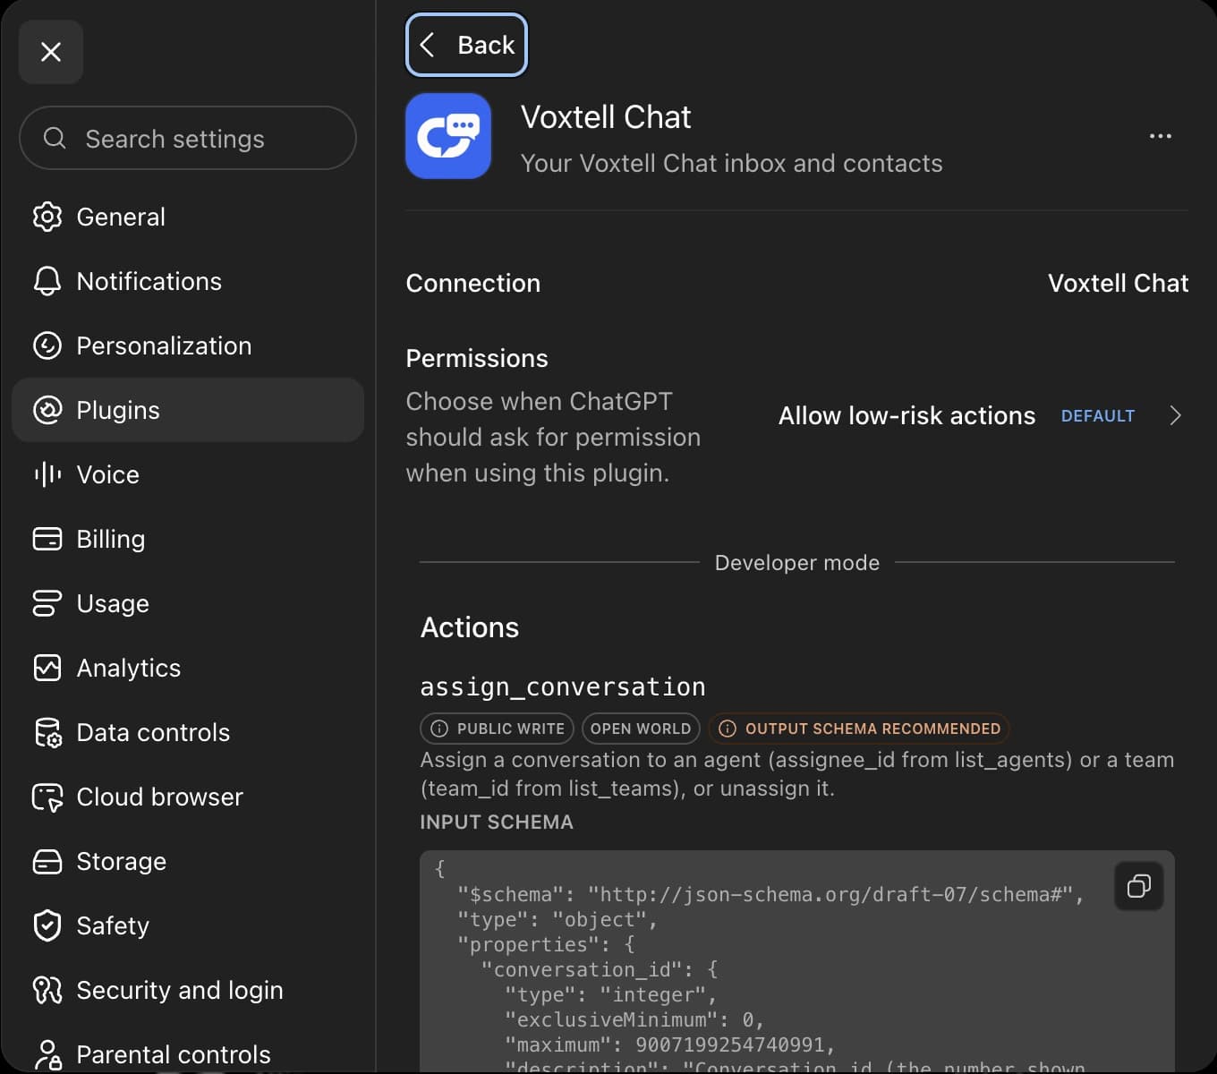Image resolution: width=1217 pixels, height=1074 pixels.
Task: Open the Analytics section
Action: tap(188, 668)
